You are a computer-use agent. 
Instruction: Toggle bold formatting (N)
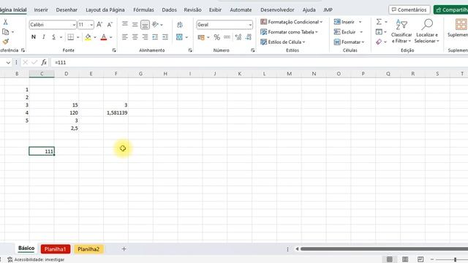tap(34, 37)
